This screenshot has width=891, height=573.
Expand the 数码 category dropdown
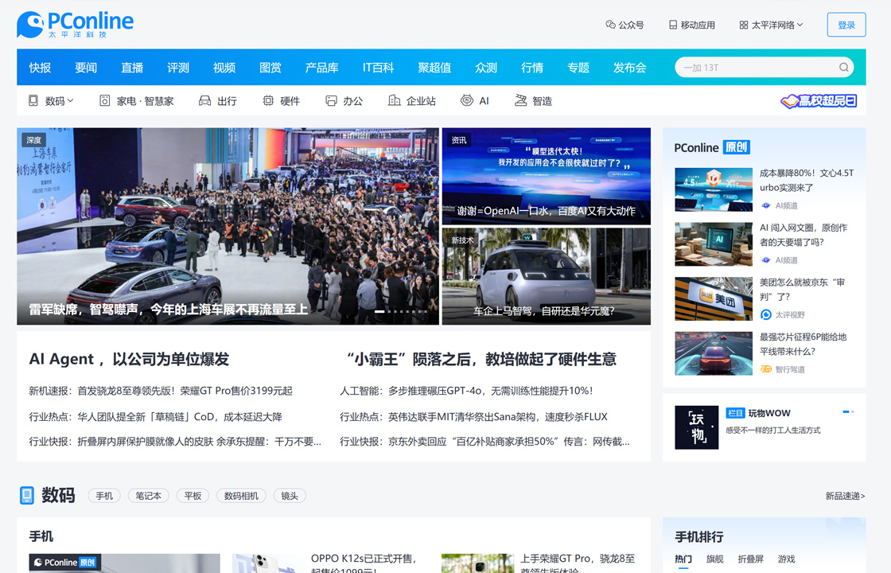[x=71, y=100]
